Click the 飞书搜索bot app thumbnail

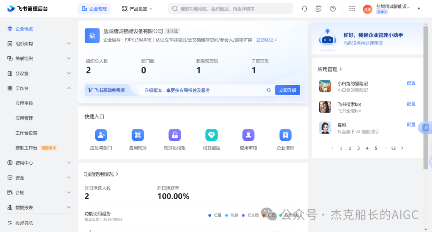tap(325, 107)
